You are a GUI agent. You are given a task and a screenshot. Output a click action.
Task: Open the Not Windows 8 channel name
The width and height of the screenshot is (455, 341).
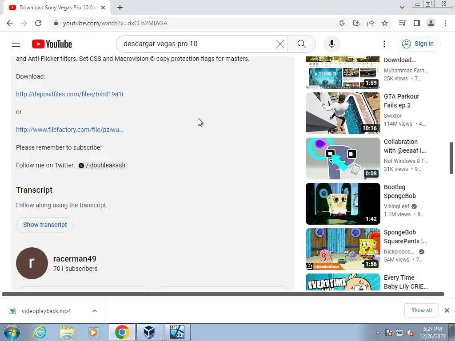click(406, 161)
